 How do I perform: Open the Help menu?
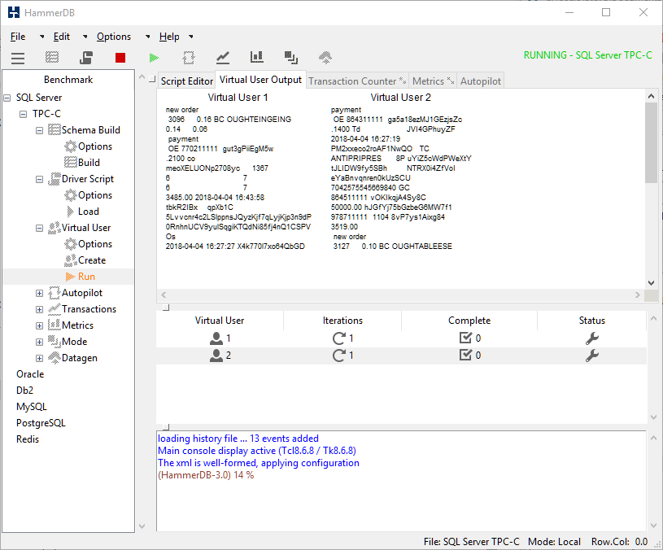169,37
